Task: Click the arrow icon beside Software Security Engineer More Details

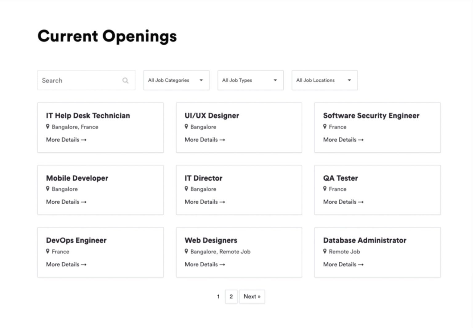Action: click(x=362, y=140)
